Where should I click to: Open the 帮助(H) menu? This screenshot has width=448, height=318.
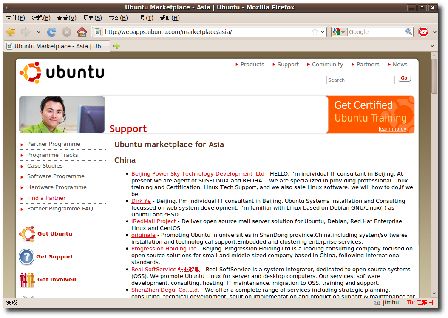tap(170, 18)
